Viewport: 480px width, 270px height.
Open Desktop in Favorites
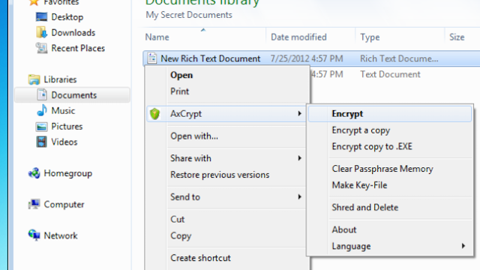click(67, 17)
